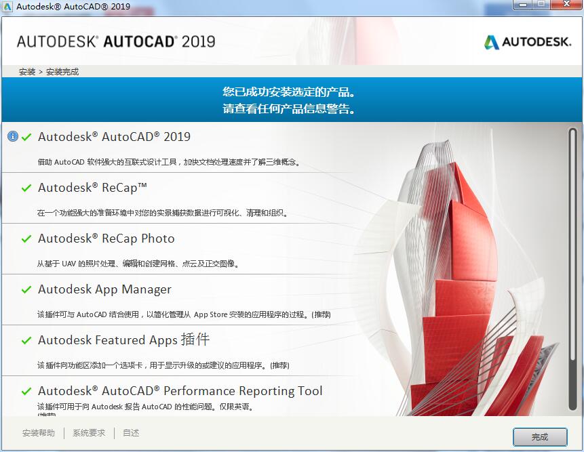The width and height of the screenshot is (584, 452).
Task: Select 安装完成 in the breadcrumb navigation
Action: click(62, 70)
